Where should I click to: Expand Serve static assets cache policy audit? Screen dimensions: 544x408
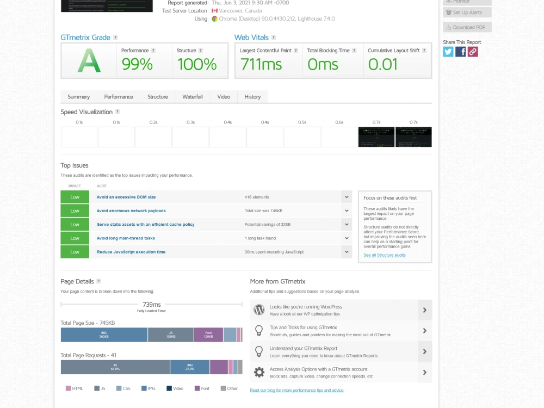[x=346, y=225]
